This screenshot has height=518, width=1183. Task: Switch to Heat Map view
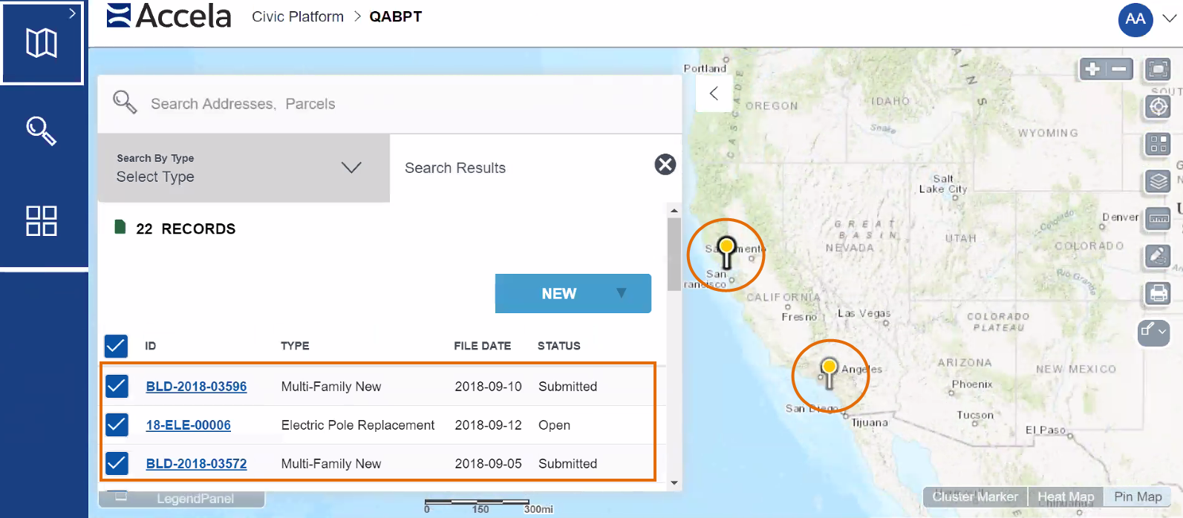tap(1066, 496)
